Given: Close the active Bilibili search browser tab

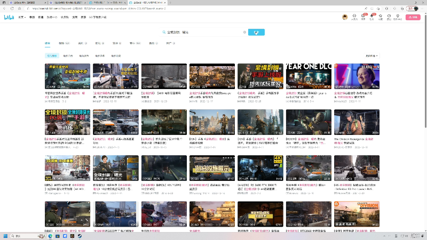Looking at the screenshot, I should click(165, 3).
